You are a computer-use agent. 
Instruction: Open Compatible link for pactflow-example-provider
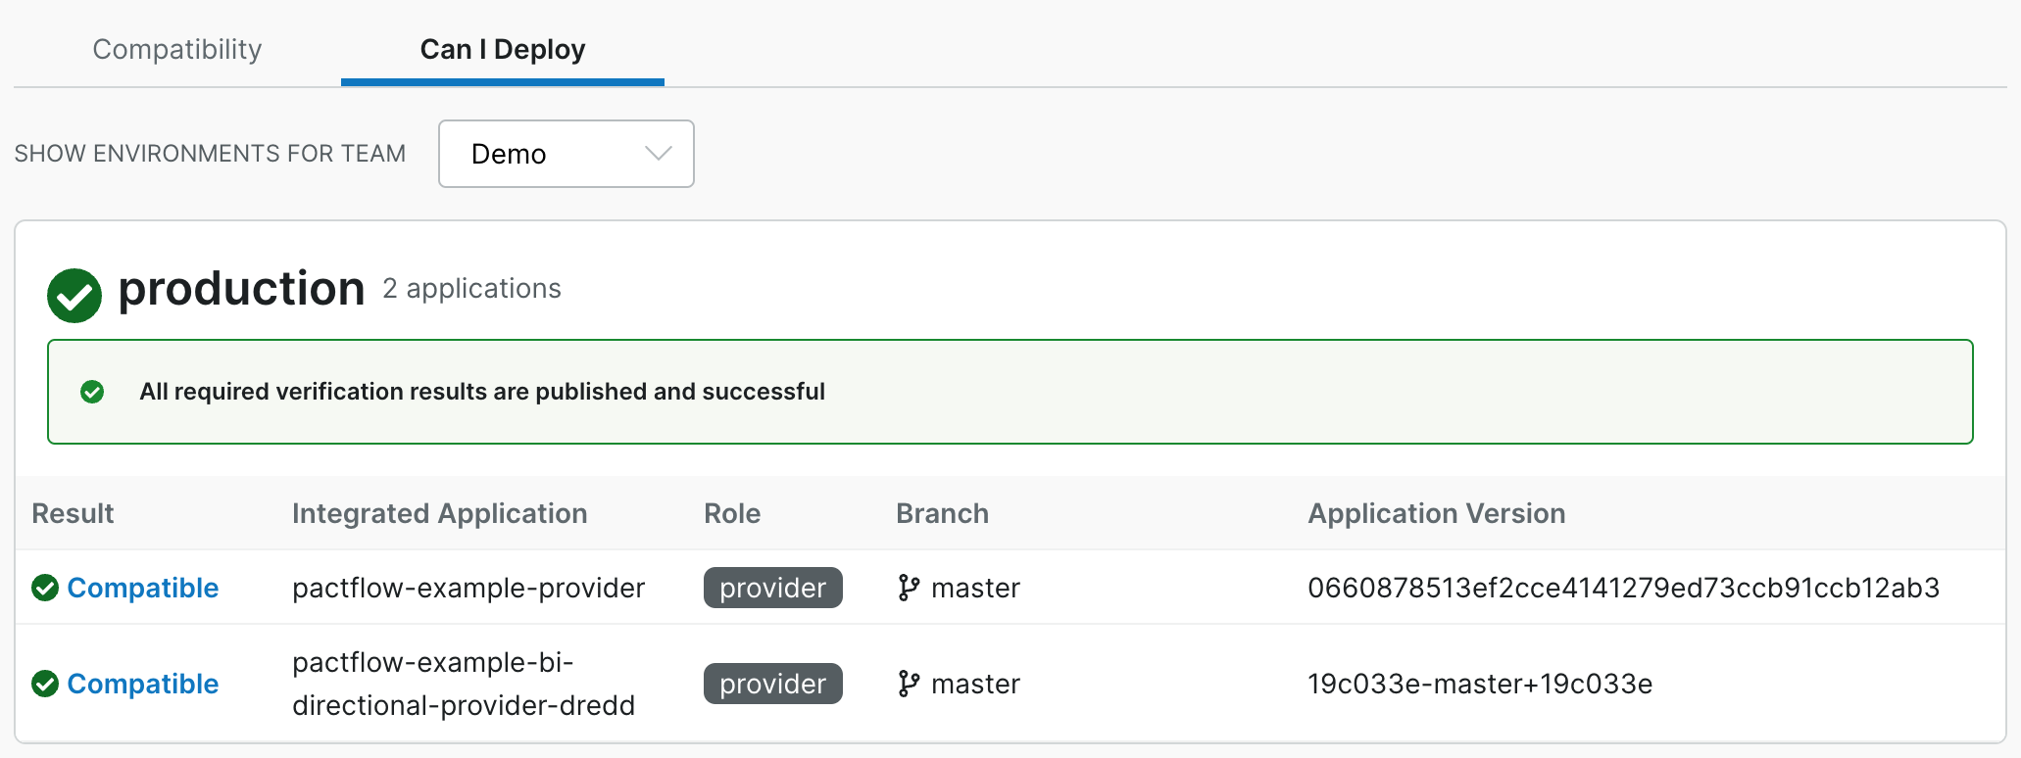click(143, 588)
